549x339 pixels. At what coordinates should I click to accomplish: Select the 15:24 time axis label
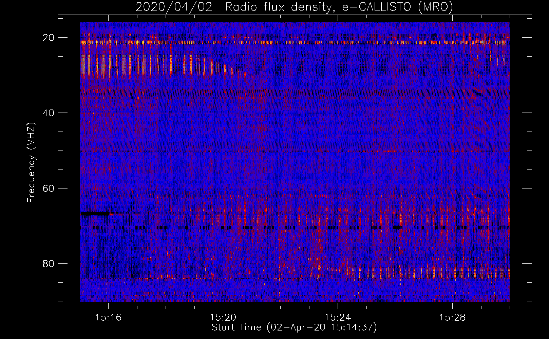point(338,318)
